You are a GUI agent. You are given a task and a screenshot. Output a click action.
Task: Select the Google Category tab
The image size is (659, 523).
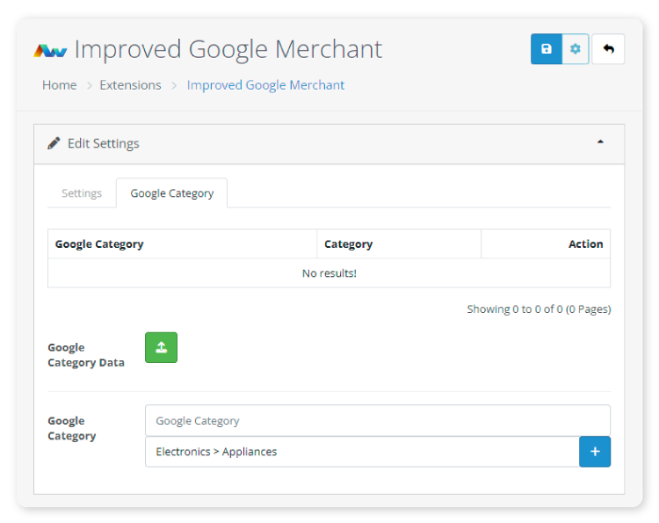(172, 193)
